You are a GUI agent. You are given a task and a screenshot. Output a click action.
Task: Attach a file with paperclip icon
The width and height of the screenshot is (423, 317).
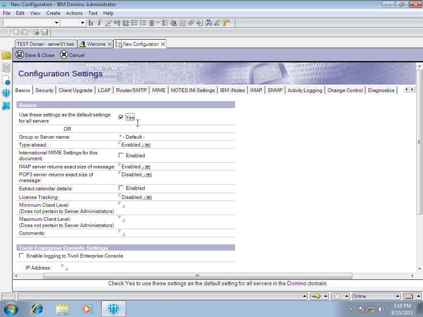191,23
